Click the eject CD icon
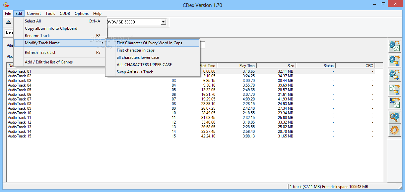405x192 pixels. pyautogui.click(x=8, y=22)
